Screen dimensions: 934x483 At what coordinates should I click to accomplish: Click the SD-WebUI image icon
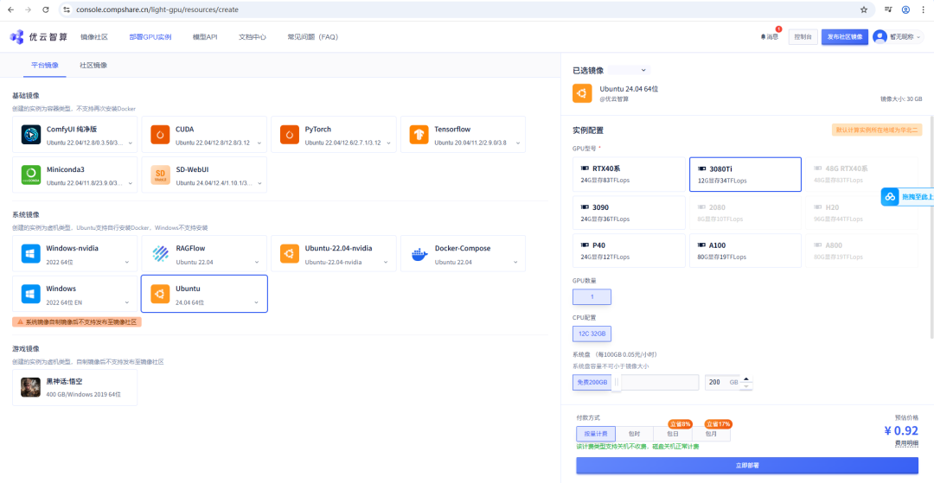point(160,175)
